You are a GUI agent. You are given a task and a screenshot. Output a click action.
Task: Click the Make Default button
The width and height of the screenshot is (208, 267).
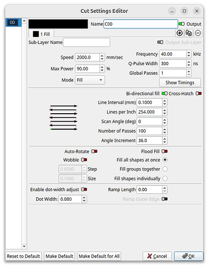click(59, 256)
